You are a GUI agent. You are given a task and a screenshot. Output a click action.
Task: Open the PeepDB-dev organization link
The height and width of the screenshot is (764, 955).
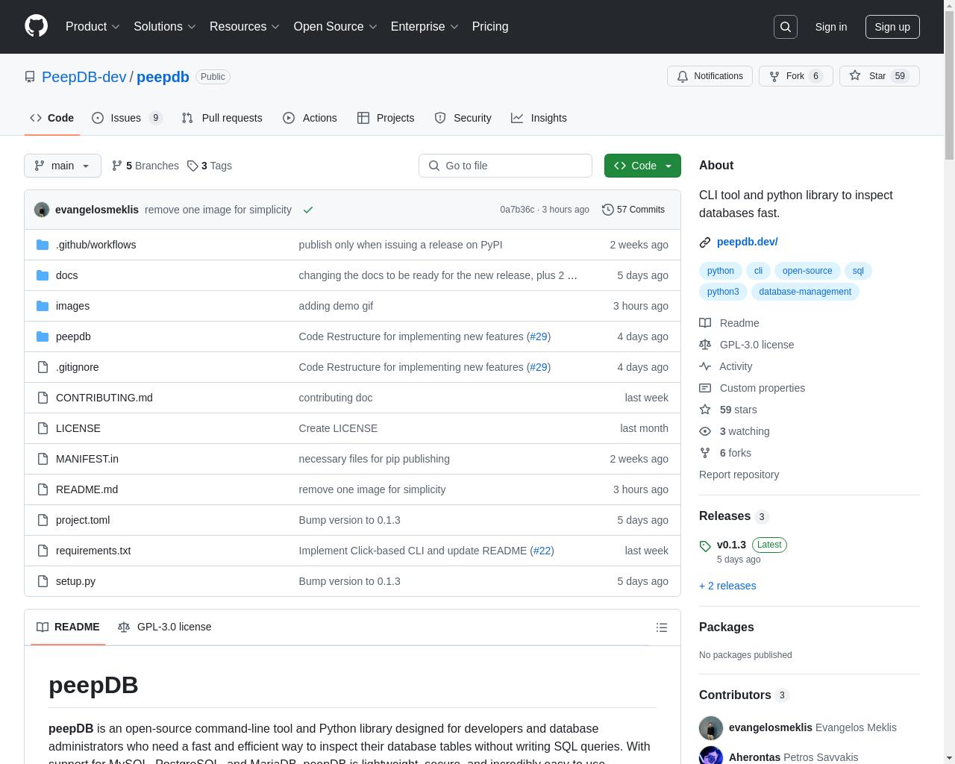click(84, 77)
